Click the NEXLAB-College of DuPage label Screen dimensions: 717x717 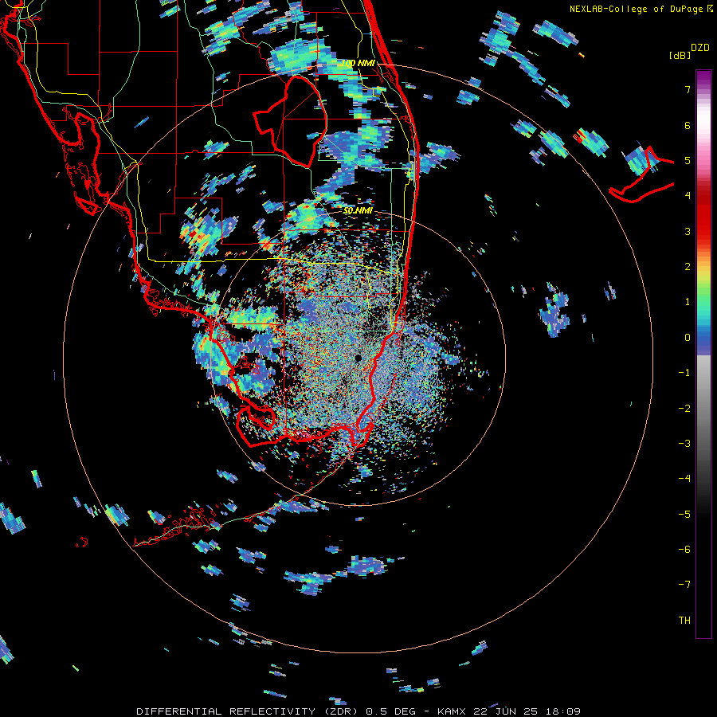(x=637, y=9)
